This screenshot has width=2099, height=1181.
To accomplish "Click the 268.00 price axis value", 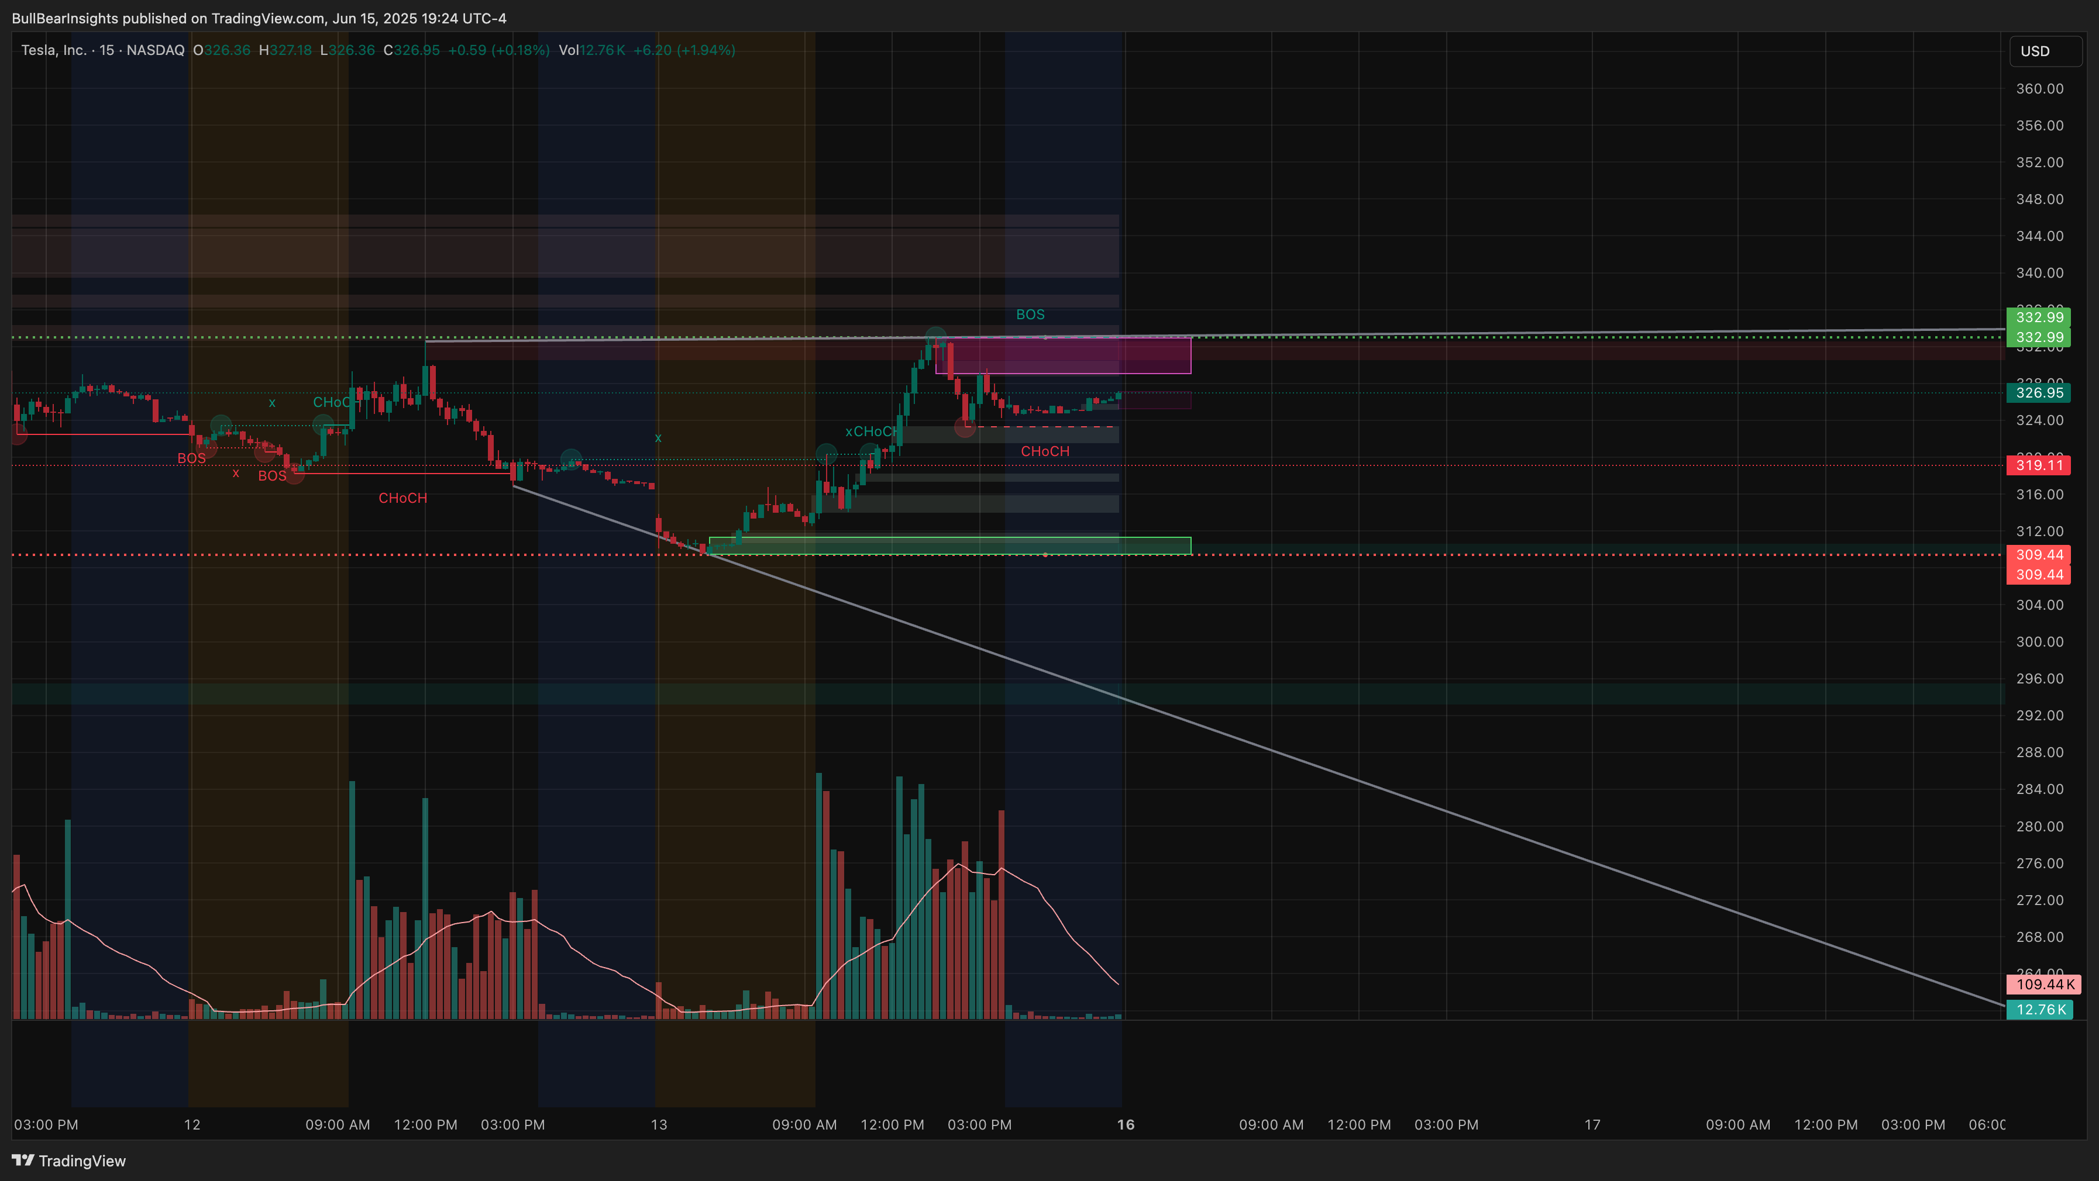I will 2039,937.
